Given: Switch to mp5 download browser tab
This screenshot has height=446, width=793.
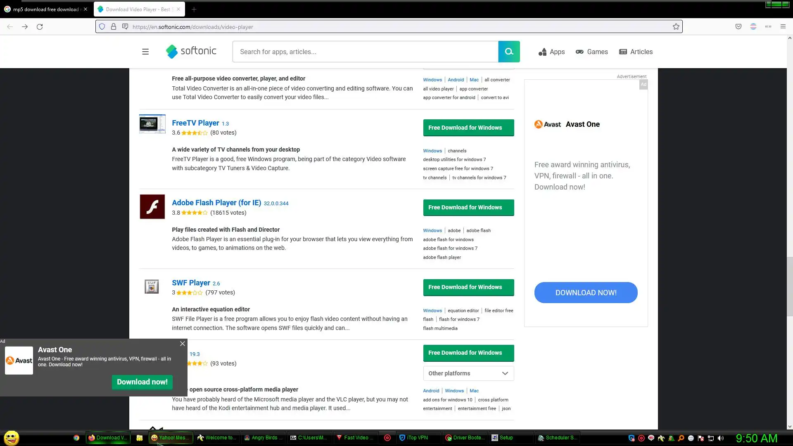Looking at the screenshot, I should pyautogui.click(x=45, y=9).
